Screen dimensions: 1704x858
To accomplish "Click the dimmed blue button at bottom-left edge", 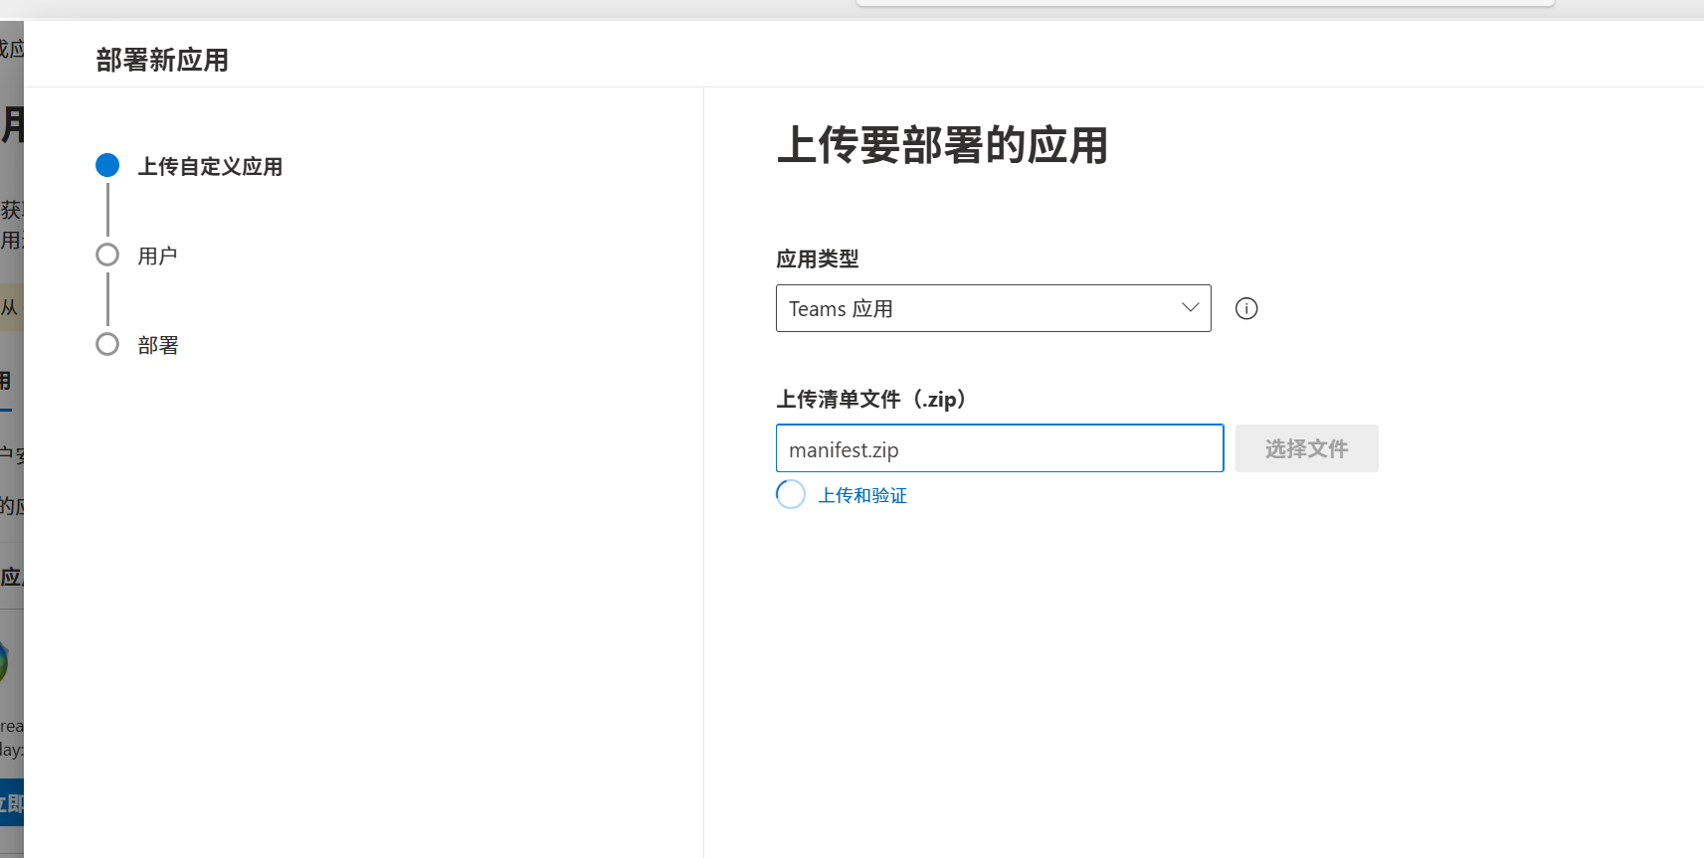I will [x=11, y=803].
